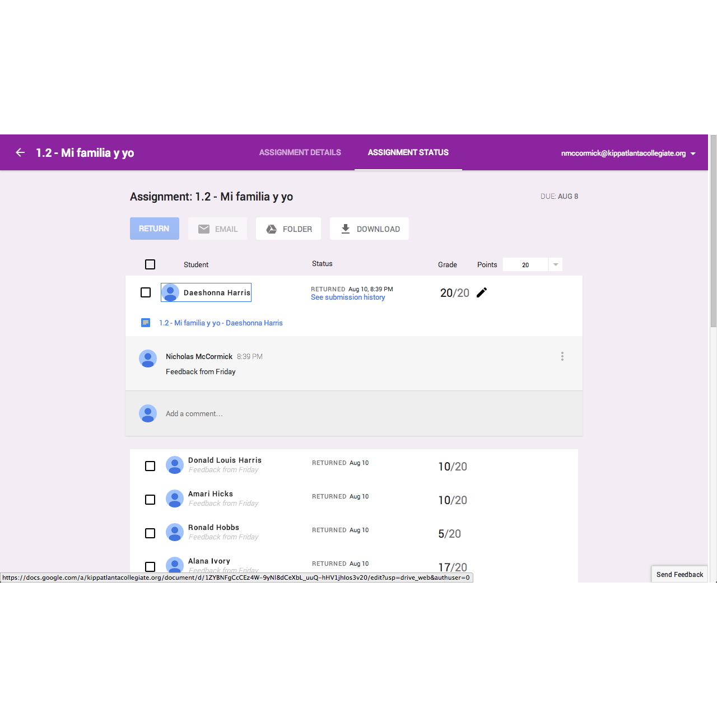Select the Assignment Status tab
This screenshot has height=717, width=717.
click(x=408, y=152)
